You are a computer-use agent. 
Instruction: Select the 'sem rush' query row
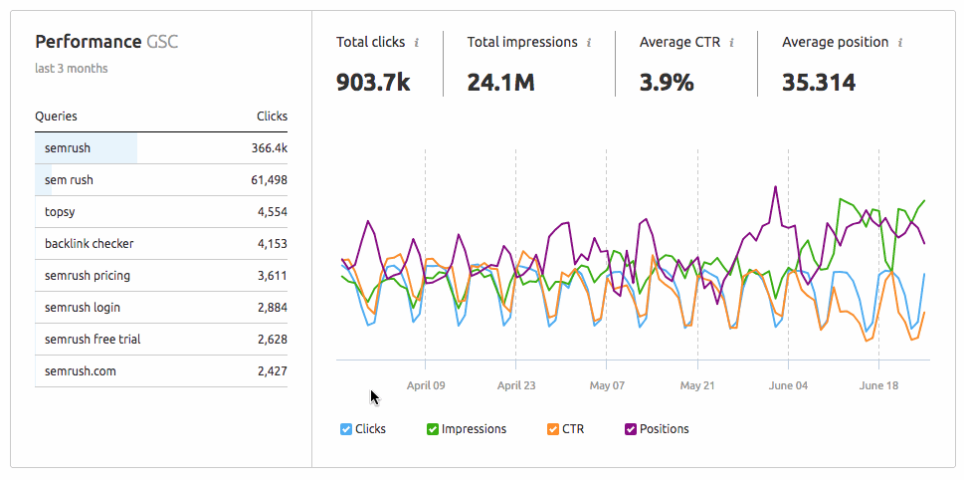coord(161,180)
